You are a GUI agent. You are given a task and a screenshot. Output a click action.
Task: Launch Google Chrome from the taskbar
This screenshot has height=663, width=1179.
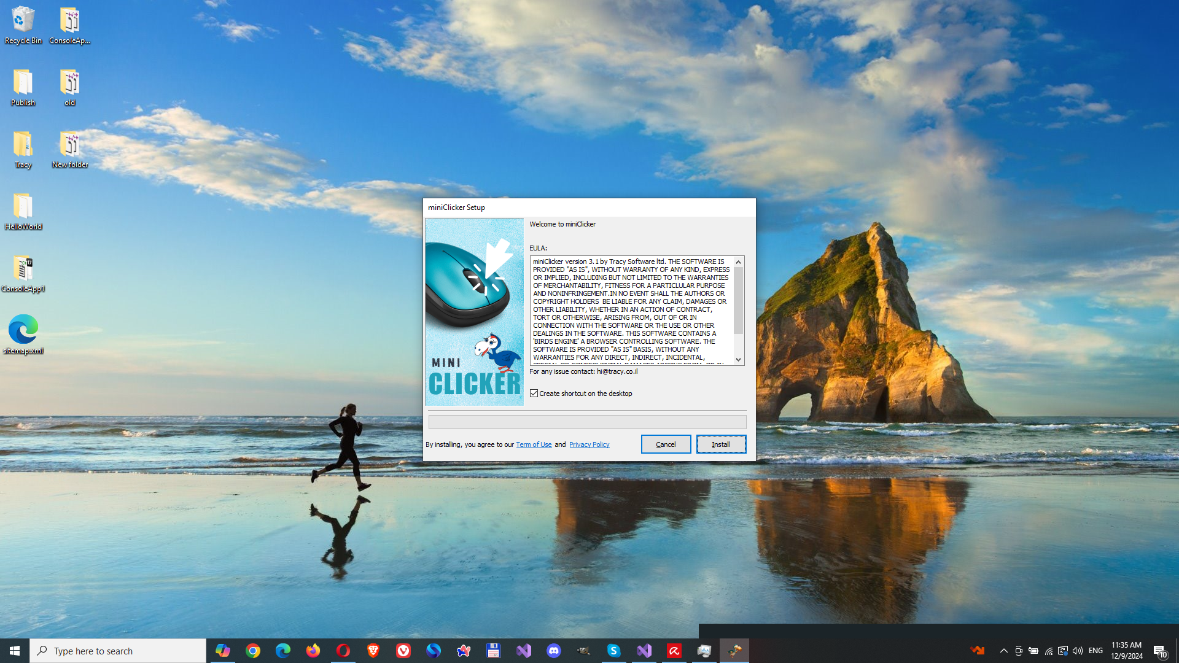point(252,650)
